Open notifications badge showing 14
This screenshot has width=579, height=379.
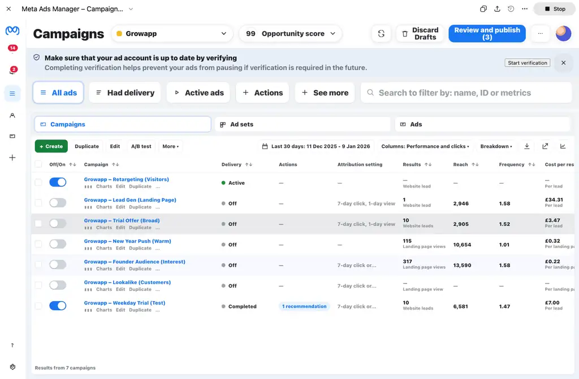pyautogui.click(x=12, y=48)
